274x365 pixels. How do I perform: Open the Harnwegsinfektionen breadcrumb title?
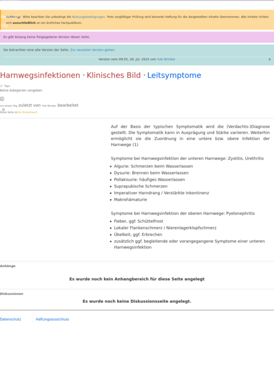40,75
